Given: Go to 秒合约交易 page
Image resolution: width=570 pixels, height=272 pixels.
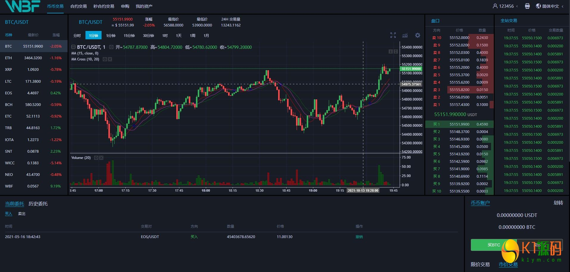Looking at the screenshot, I should pyautogui.click(x=104, y=6).
